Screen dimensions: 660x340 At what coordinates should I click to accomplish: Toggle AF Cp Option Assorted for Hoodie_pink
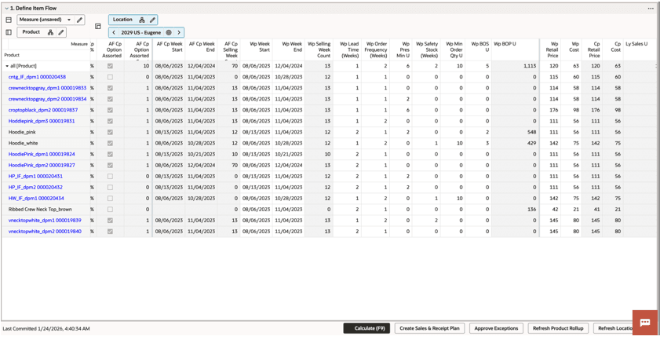111,132
